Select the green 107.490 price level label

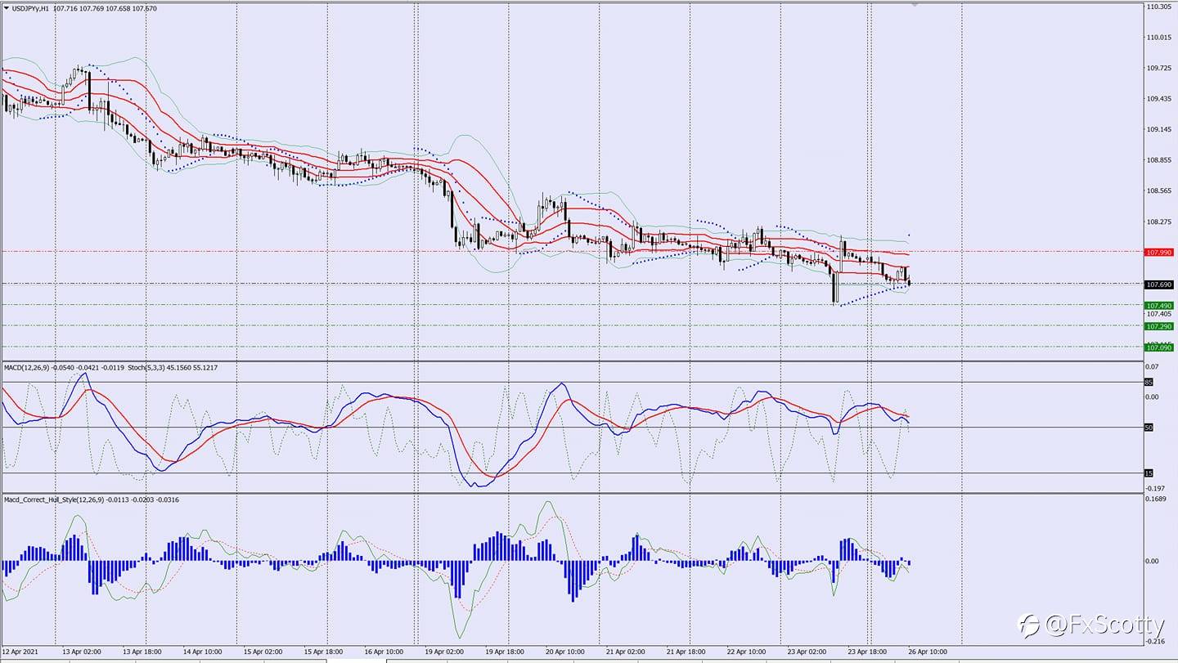(1159, 306)
